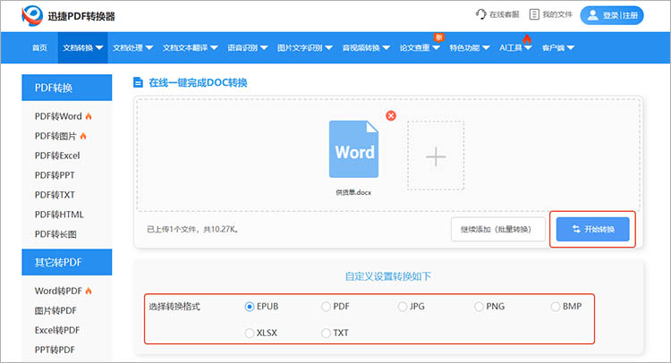Open Word转PDF in the sidebar

click(58, 291)
